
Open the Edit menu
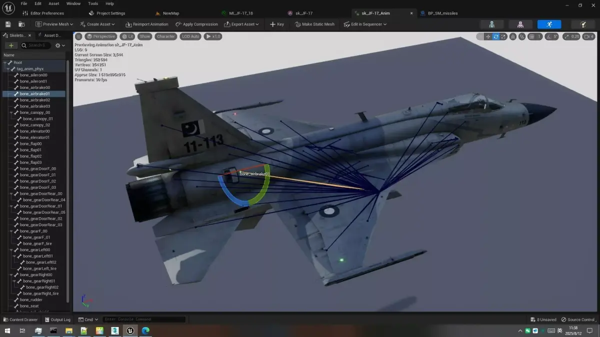(38, 3)
